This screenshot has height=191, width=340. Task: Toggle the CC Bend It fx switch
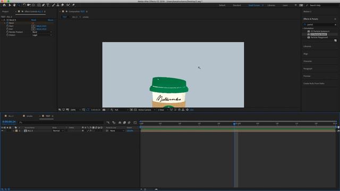(4, 20)
